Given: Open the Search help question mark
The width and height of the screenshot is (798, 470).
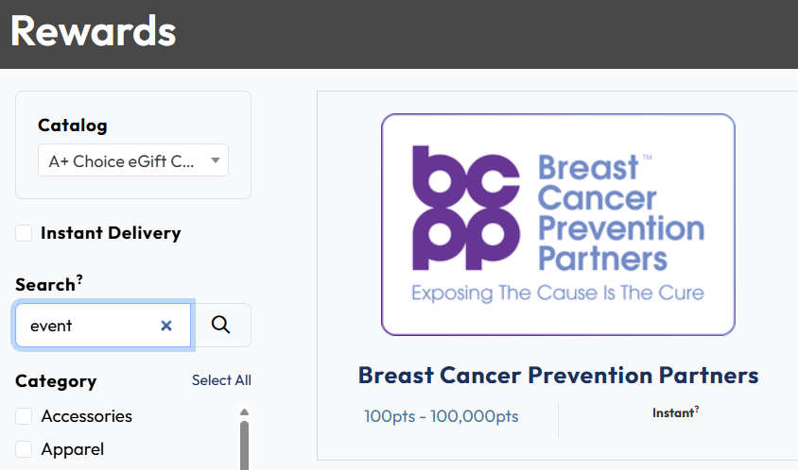Looking at the screenshot, I should click(80, 278).
